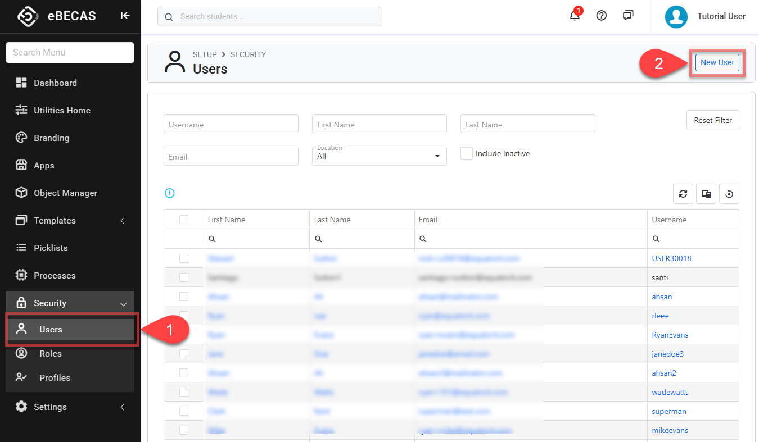Viewport: 759px width, 442px height.
Task: Click the notifications bell icon
Action: click(x=575, y=16)
